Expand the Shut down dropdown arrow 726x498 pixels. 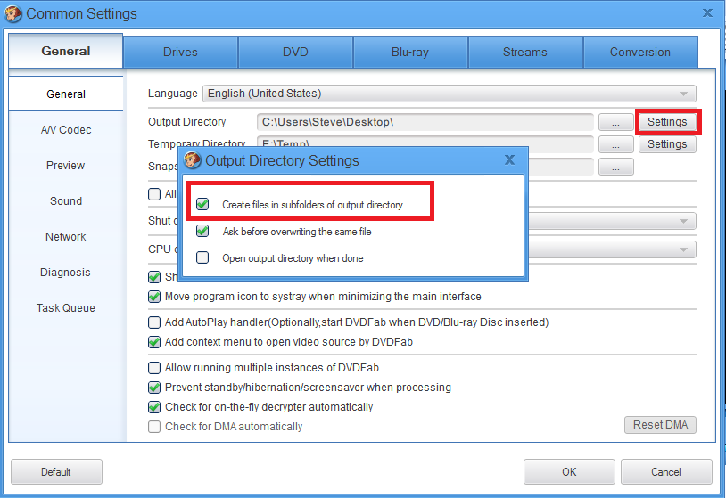tap(683, 221)
